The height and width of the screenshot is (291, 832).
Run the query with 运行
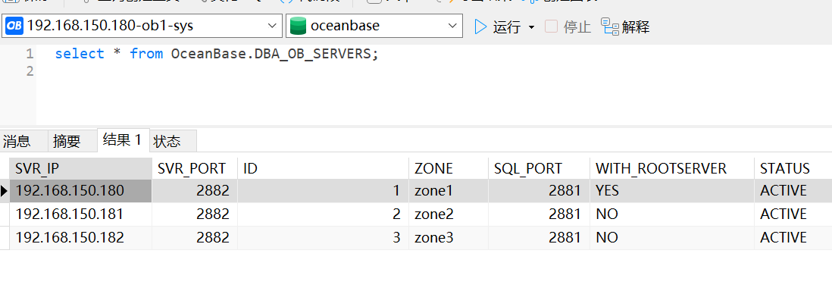coord(507,27)
